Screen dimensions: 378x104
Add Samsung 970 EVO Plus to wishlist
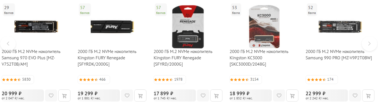point(51,95)
